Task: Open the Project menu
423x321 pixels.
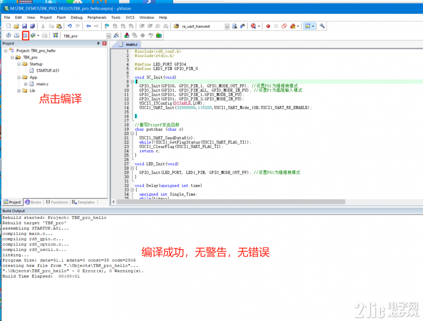Action: [46, 17]
